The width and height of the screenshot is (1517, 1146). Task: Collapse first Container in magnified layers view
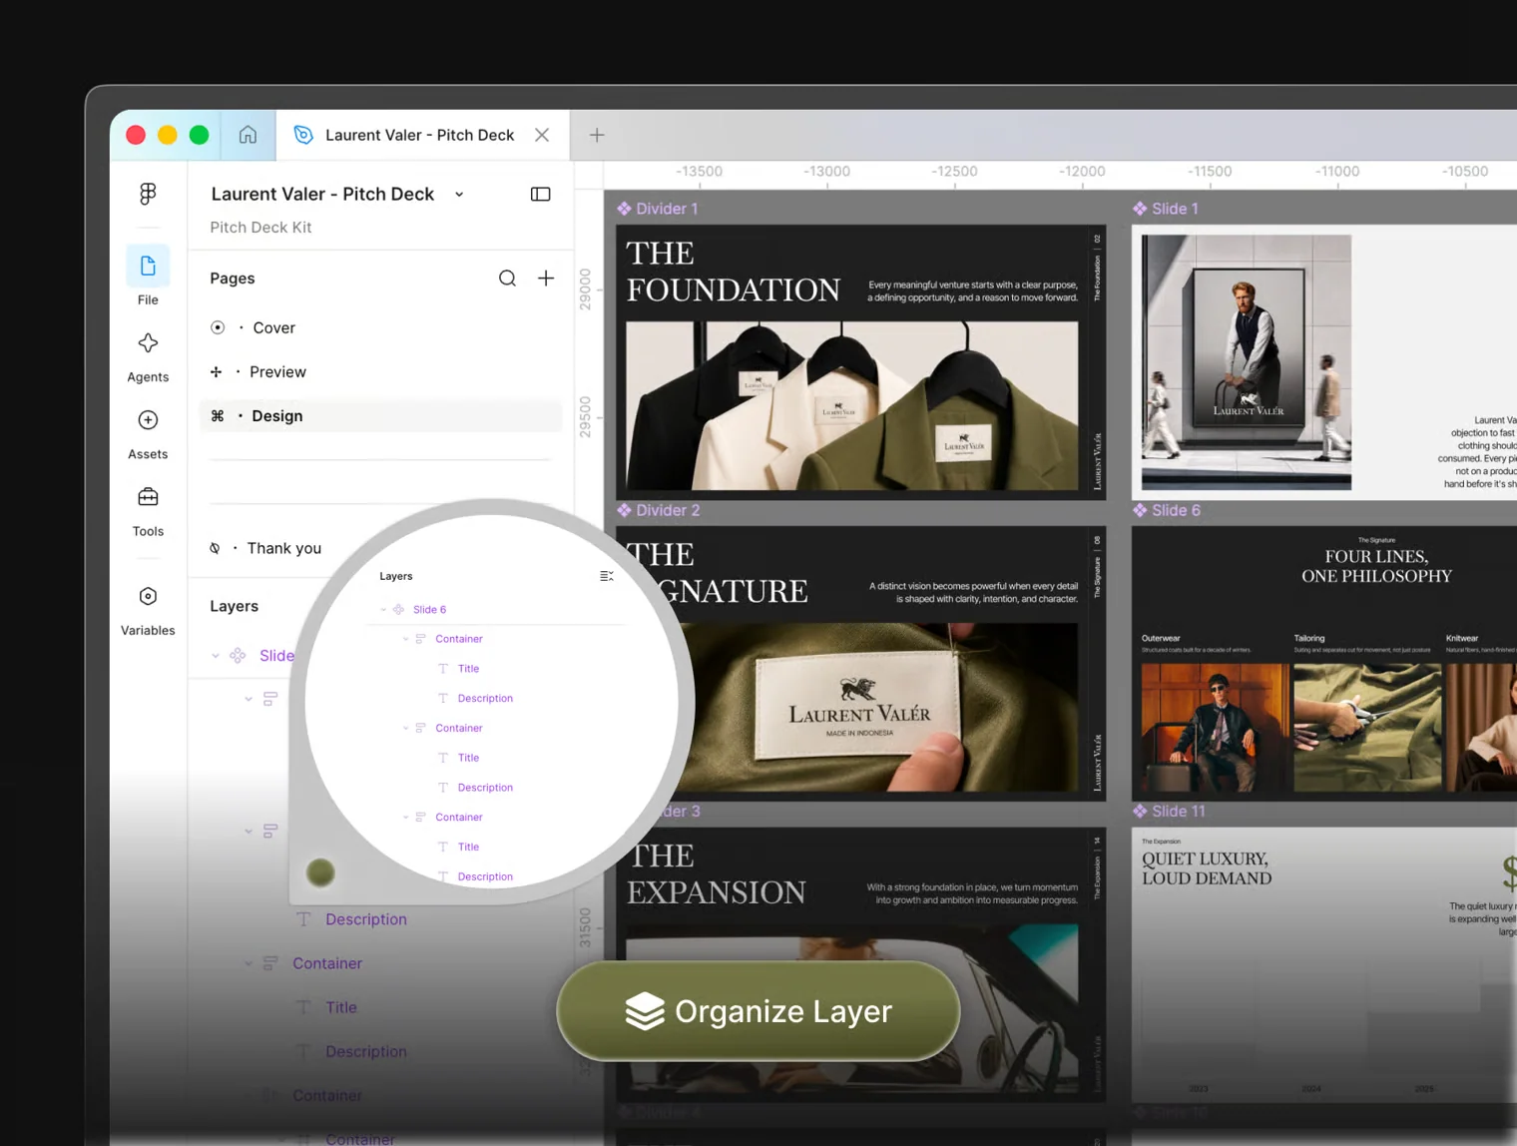405,639
